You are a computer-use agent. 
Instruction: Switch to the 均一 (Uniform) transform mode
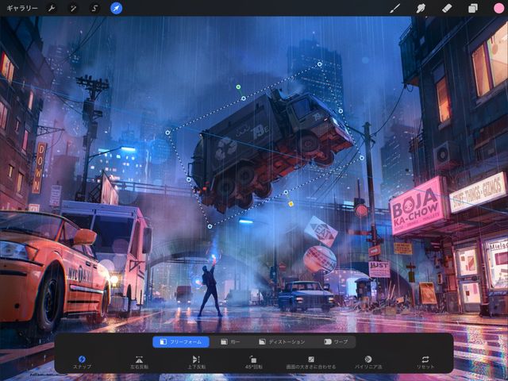click(230, 342)
